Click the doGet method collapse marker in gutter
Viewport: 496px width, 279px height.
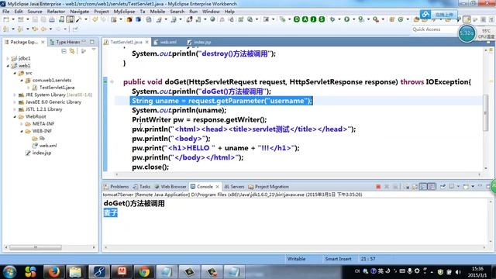point(112,81)
